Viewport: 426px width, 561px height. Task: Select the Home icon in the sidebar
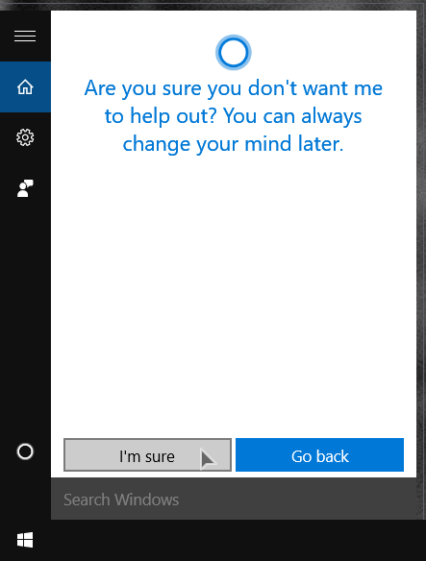25,87
